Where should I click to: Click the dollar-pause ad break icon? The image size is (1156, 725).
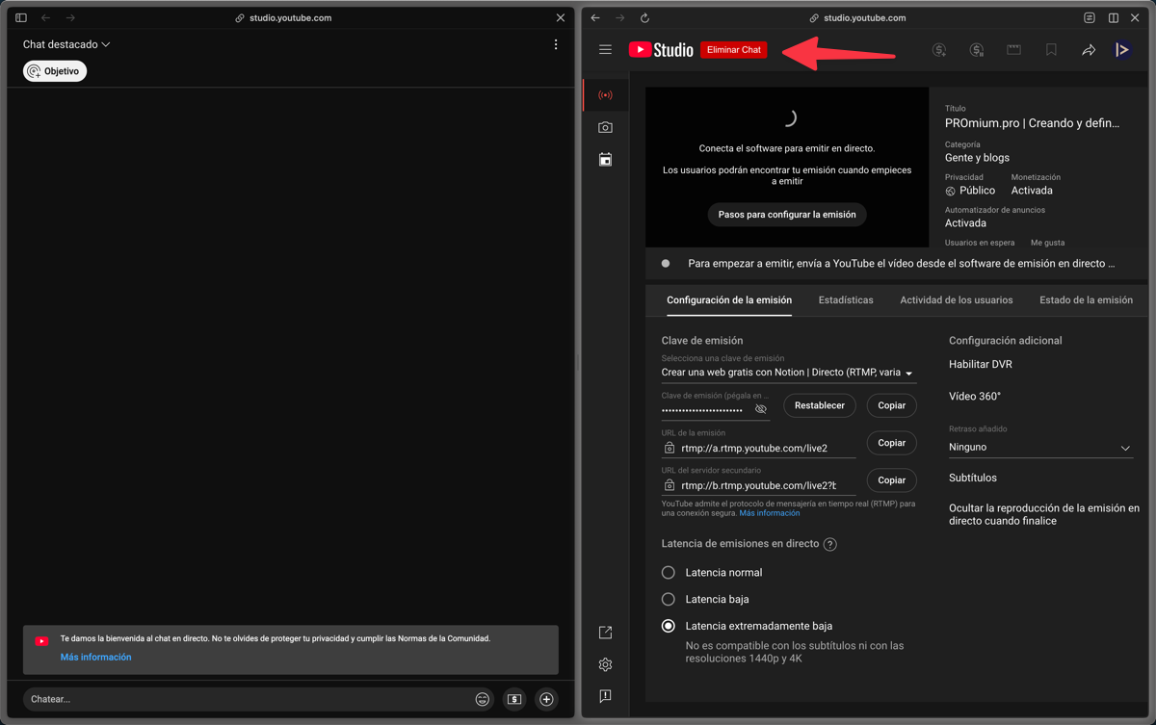pos(976,50)
